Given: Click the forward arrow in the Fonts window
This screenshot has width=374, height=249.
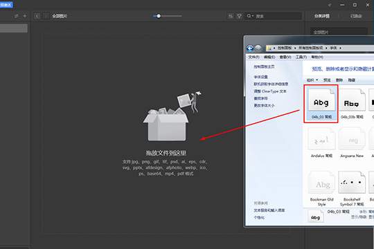Looking at the screenshot, I should point(258,48).
